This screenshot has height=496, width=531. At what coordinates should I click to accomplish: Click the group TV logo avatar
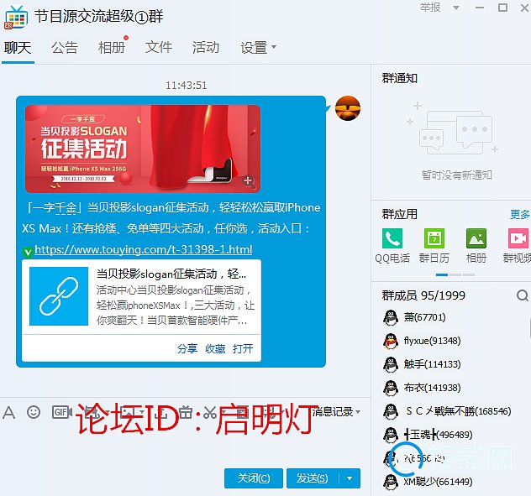[16, 18]
